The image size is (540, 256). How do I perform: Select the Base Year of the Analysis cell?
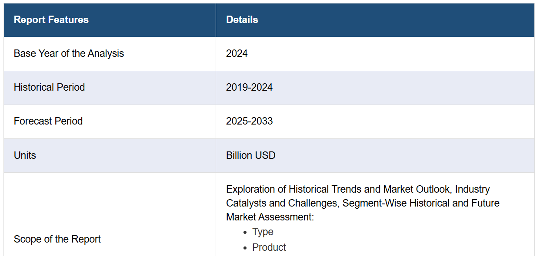[69, 54]
